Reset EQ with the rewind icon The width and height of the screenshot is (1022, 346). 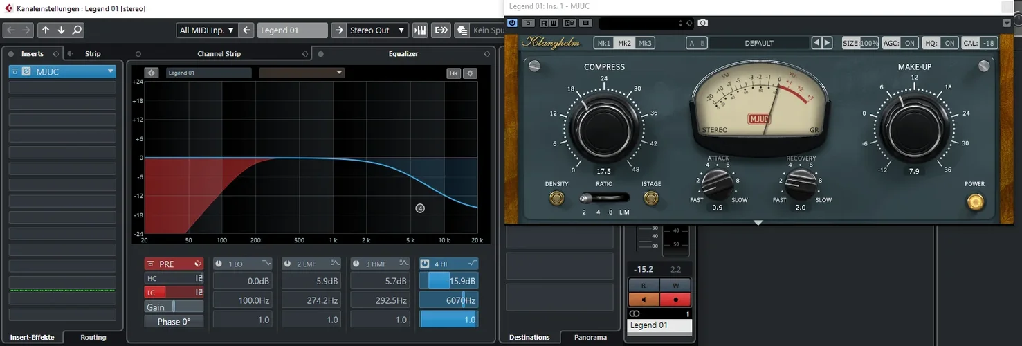[454, 73]
